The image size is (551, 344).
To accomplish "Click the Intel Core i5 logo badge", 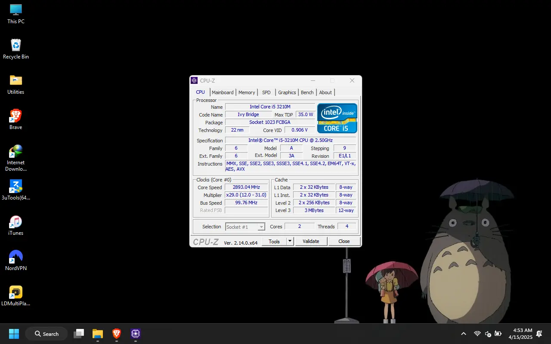I will [x=337, y=118].
